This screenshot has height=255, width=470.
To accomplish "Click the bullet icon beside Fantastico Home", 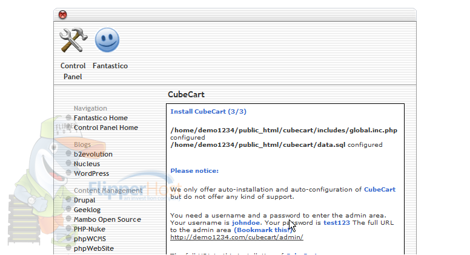I will [x=68, y=117].
